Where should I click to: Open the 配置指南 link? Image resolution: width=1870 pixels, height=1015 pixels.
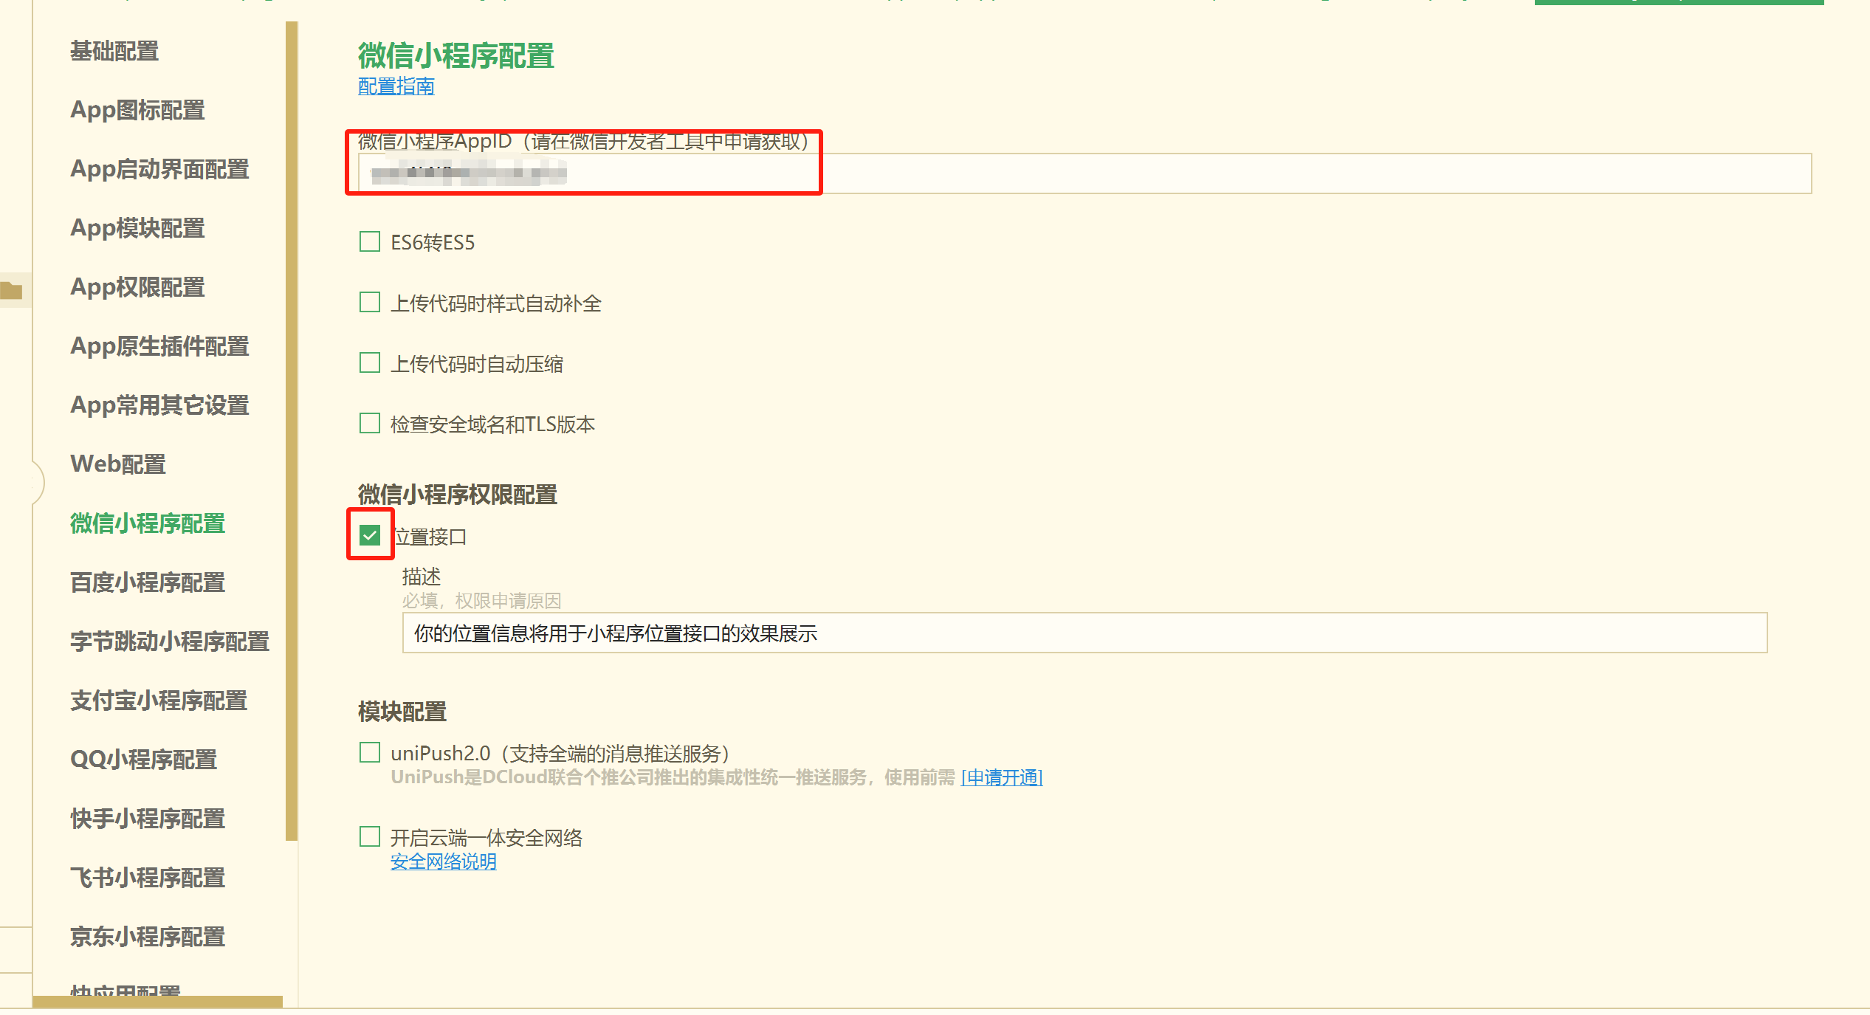(396, 86)
